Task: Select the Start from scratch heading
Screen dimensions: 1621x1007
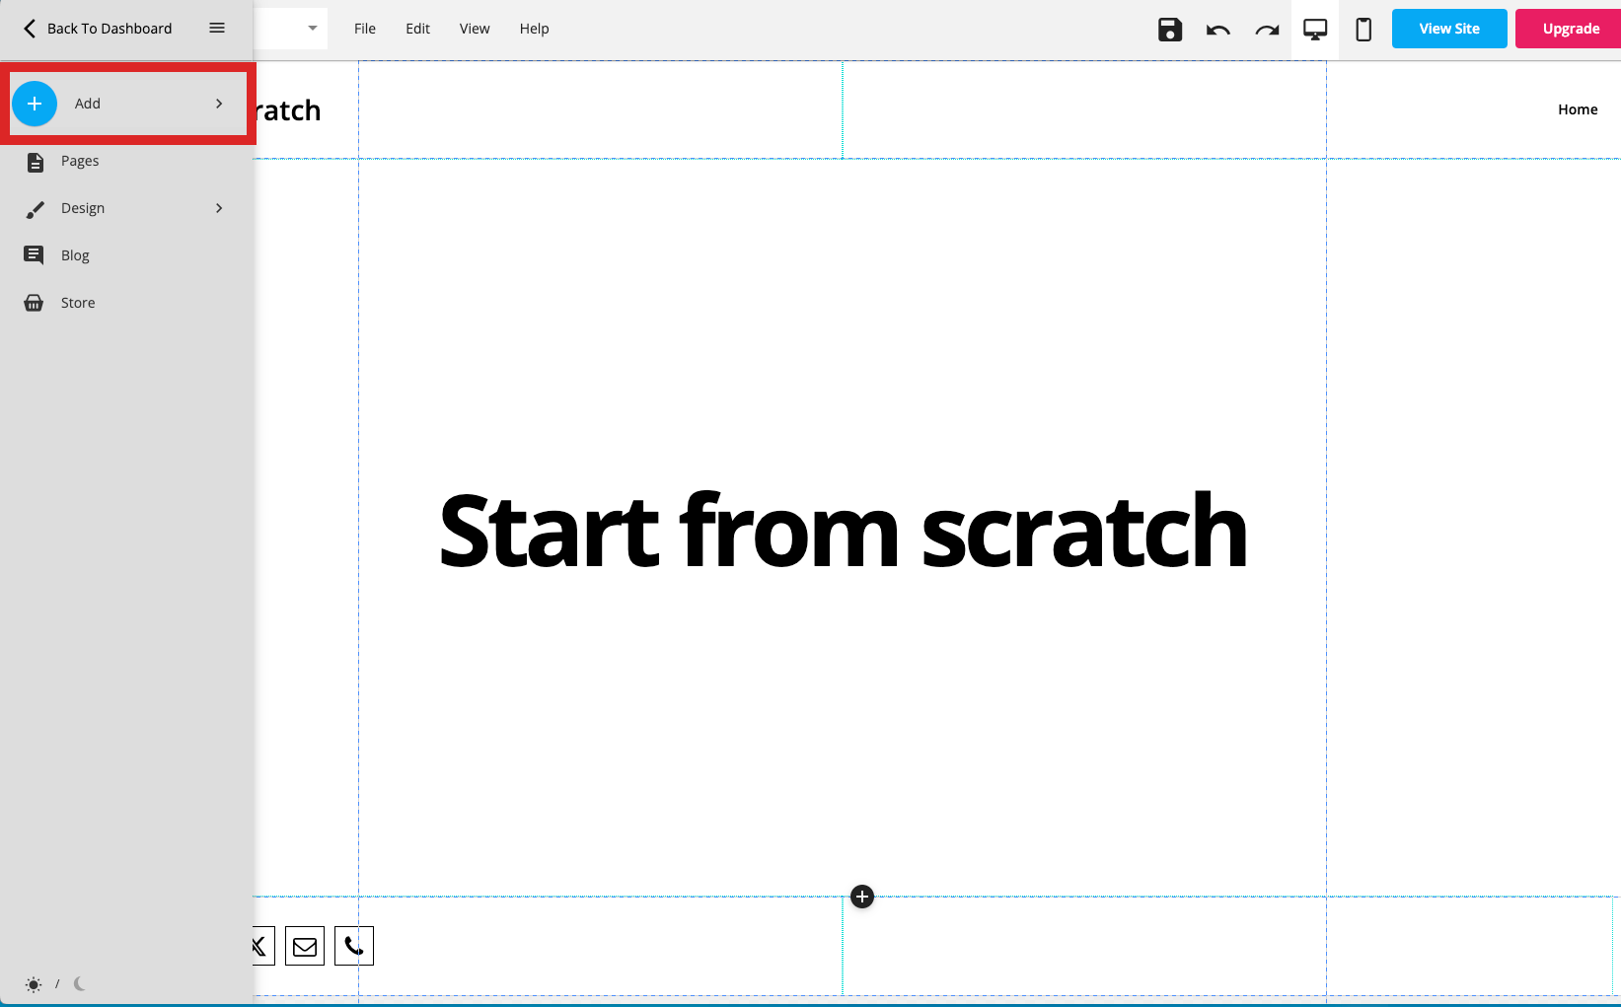Action: tap(844, 532)
